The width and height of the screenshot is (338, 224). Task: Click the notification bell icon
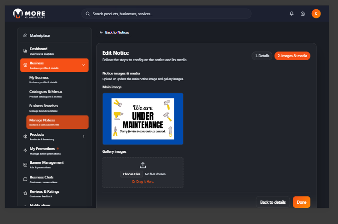[x=292, y=14]
